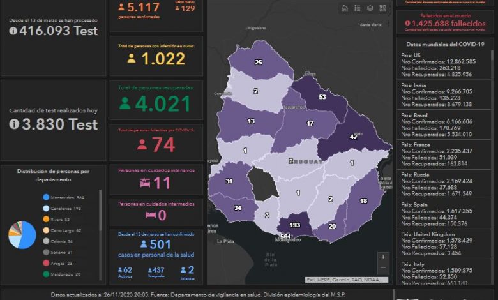Zoom in with the map plus button
Image resolution: width=498 pixels, height=300 pixels.
[383, 257]
